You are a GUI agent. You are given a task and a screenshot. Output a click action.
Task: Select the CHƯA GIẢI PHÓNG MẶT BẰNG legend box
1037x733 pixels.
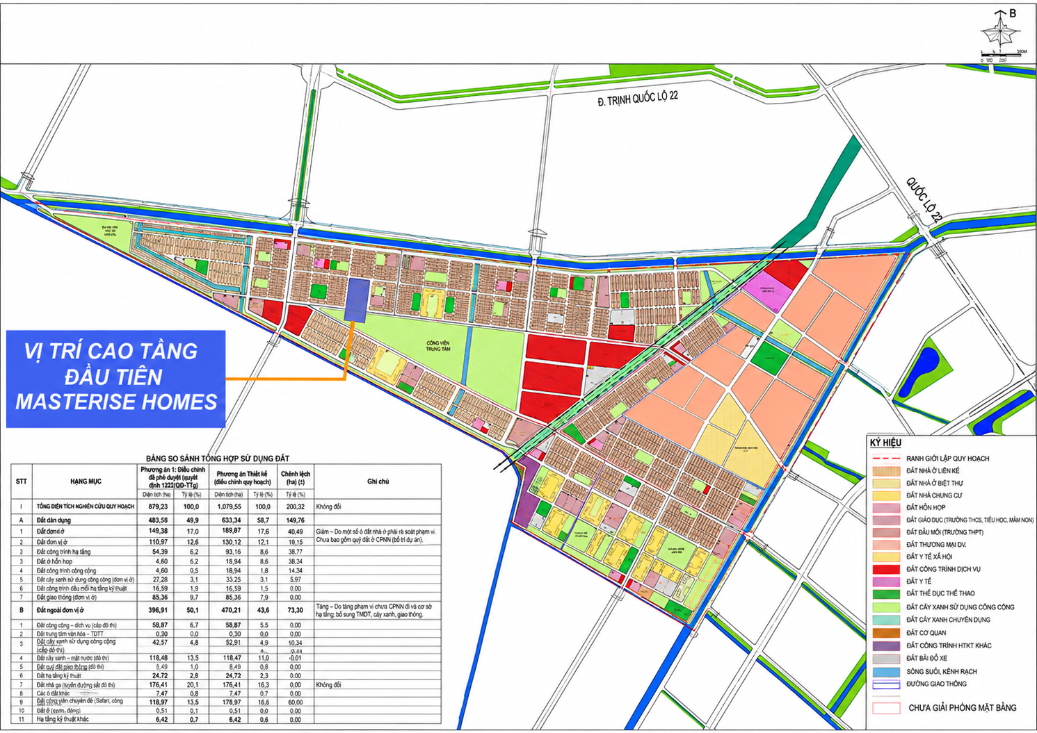point(886,708)
